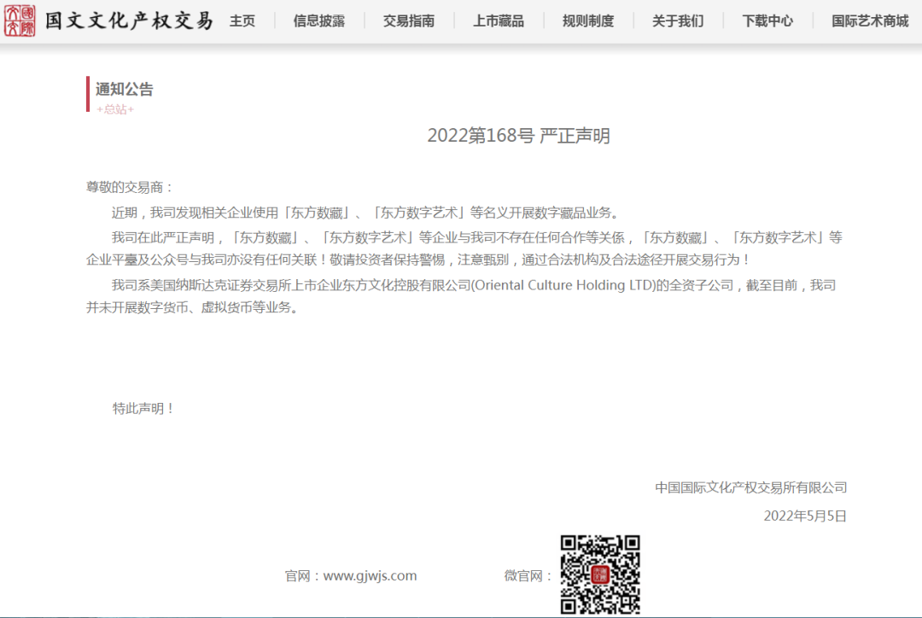Image resolution: width=922 pixels, height=618 pixels.
Task: Open the 主页 menu item
Action: (x=242, y=21)
